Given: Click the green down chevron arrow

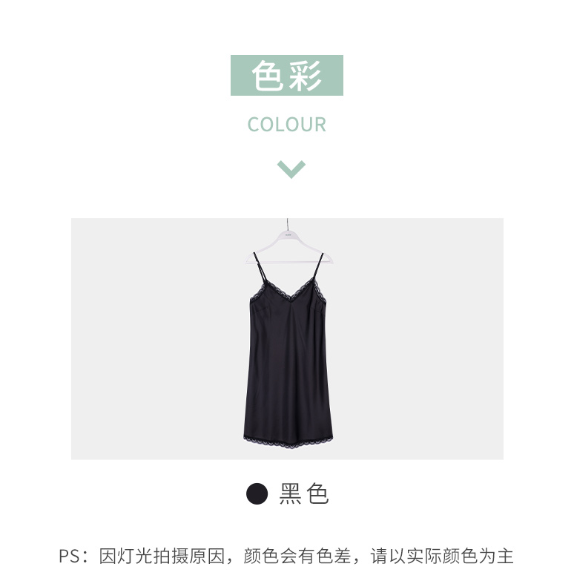Looking at the screenshot, I should click(x=291, y=169).
